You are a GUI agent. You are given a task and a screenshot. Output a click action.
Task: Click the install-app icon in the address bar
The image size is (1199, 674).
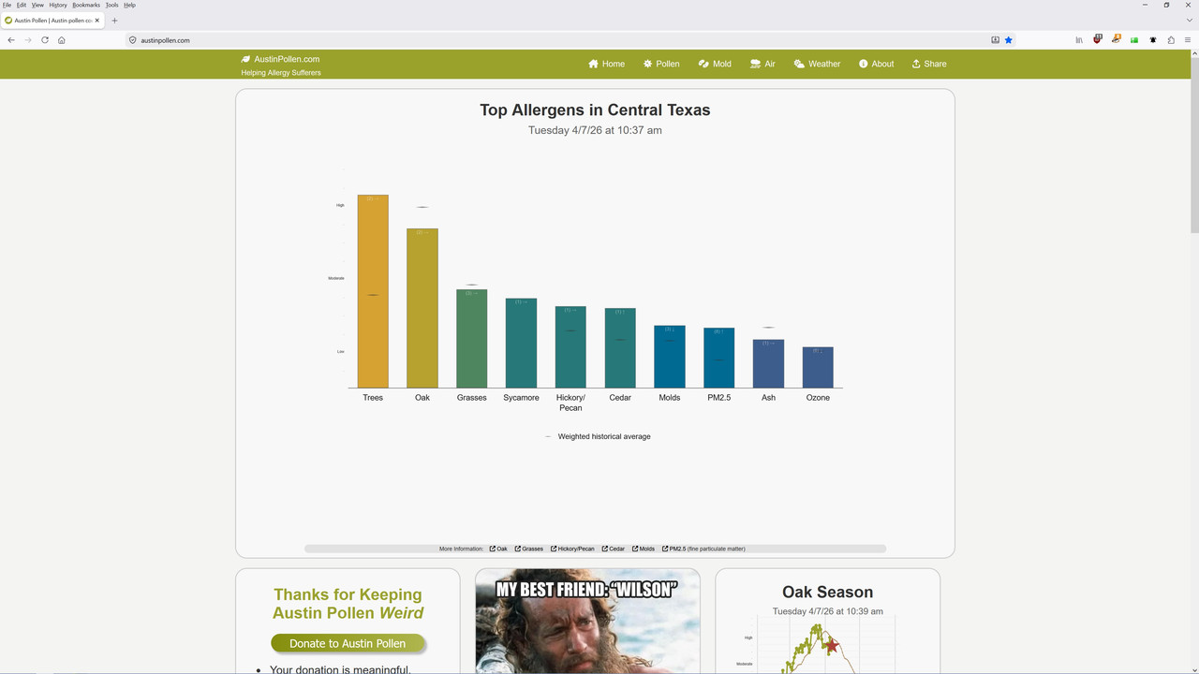tap(996, 40)
